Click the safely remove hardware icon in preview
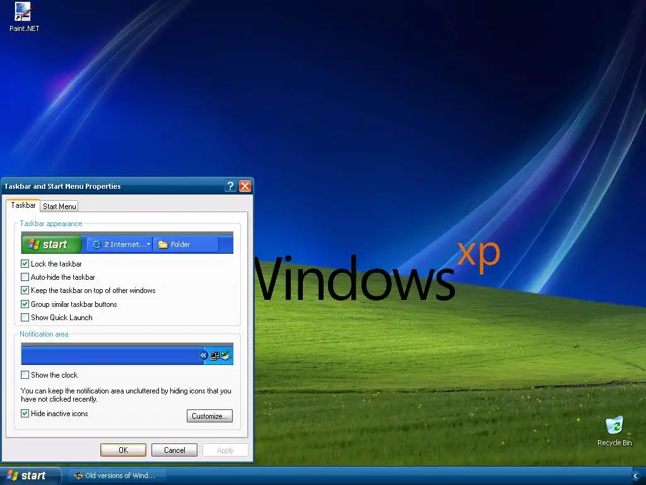646x485 pixels. 226,355
